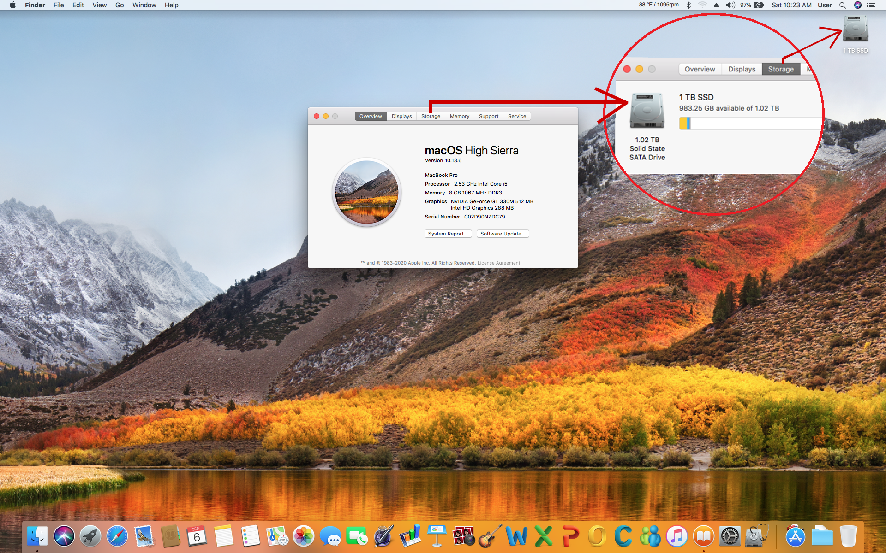Open Maps app in the Dock
Viewport: 886px width, 553px height.
click(277, 536)
